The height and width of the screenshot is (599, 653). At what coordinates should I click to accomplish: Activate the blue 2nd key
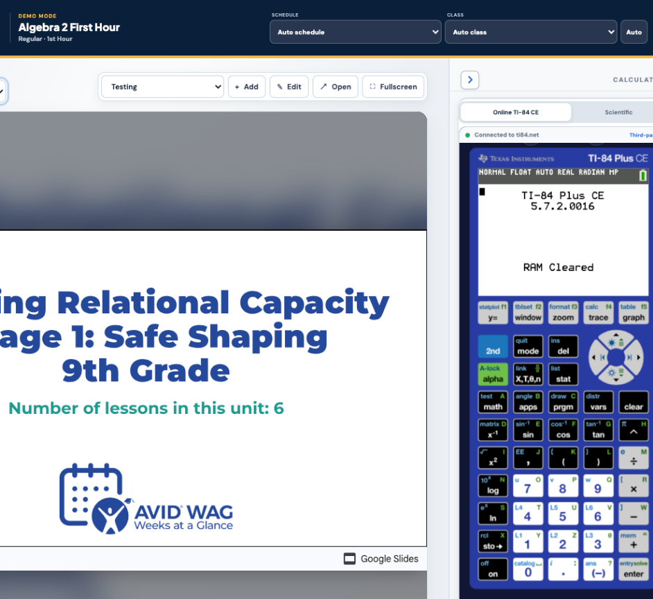click(493, 347)
